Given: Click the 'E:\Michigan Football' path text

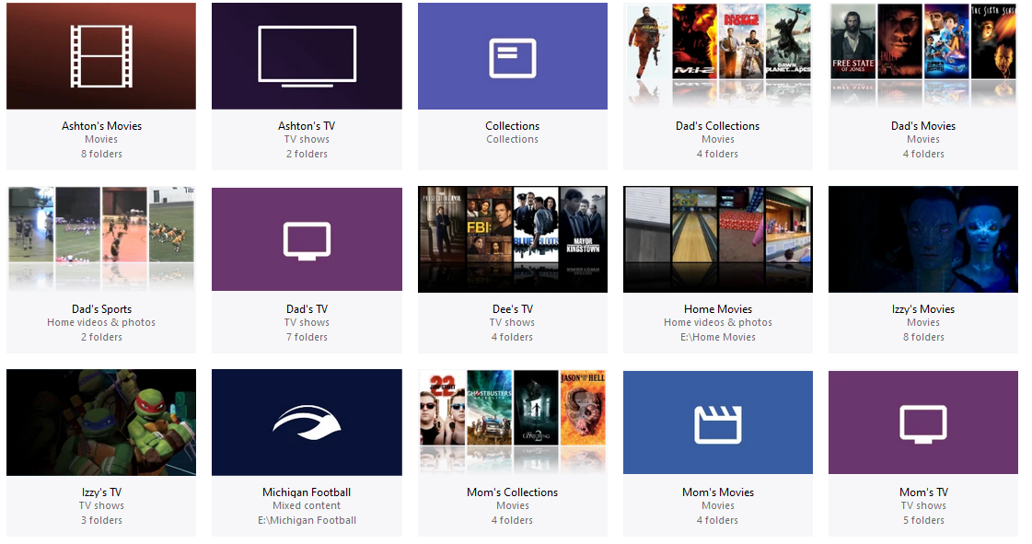Looking at the screenshot, I should [307, 520].
